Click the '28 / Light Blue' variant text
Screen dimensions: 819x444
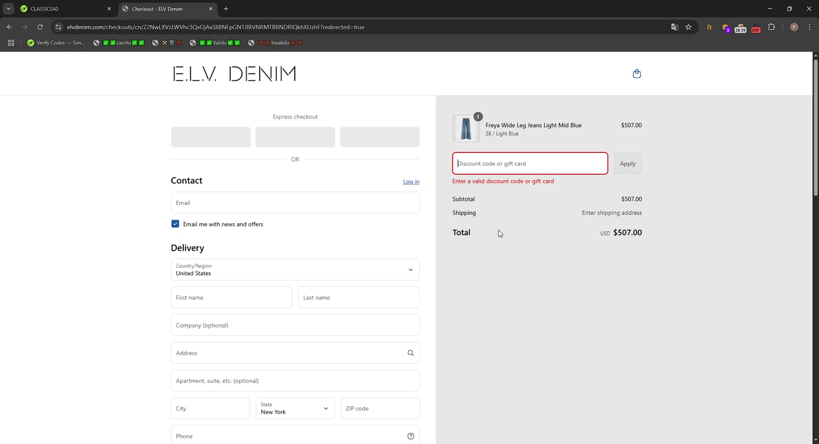point(502,134)
